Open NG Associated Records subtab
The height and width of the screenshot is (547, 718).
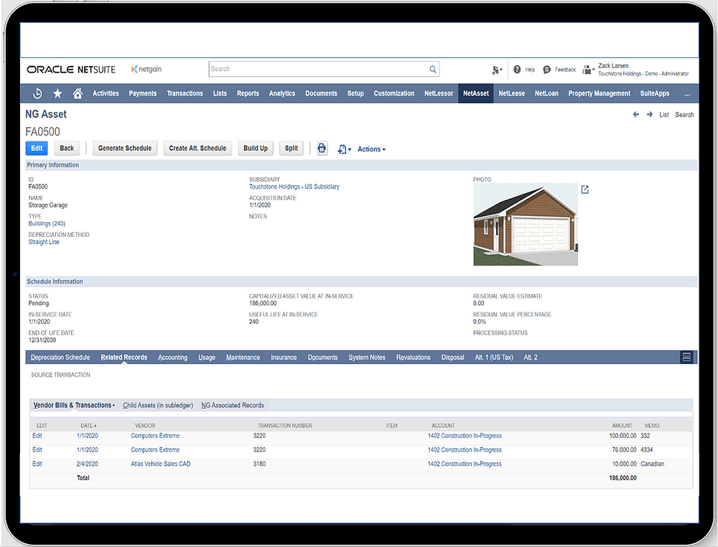pos(233,406)
